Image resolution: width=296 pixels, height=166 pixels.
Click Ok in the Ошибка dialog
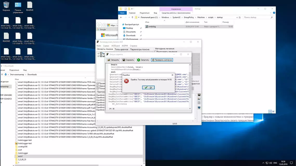click(x=148, y=87)
